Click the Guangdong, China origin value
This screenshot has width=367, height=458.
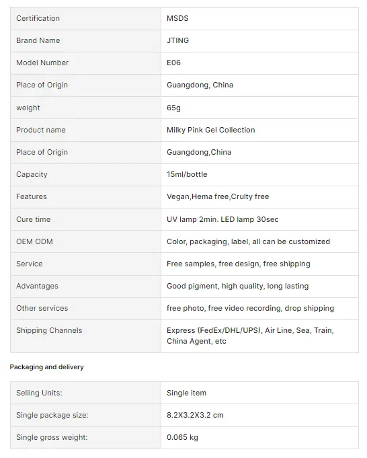pos(200,85)
